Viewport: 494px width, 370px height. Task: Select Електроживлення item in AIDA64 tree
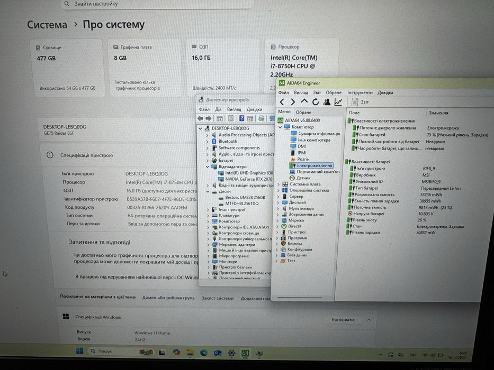point(311,165)
